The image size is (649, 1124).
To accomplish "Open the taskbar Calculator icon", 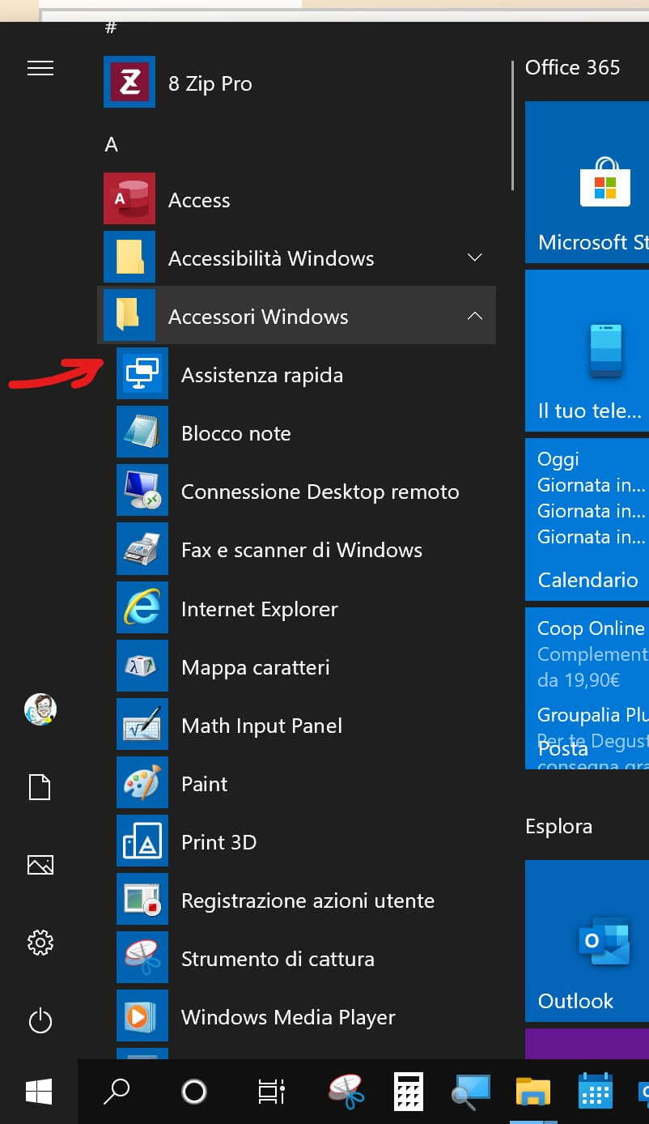I will [409, 1092].
